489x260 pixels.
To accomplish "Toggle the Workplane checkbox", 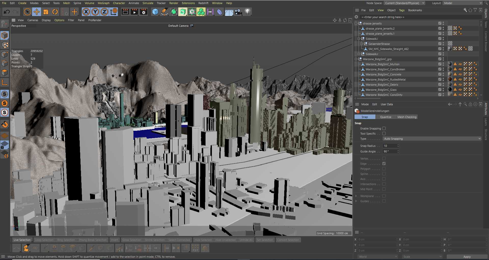I will tap(384, 196).
